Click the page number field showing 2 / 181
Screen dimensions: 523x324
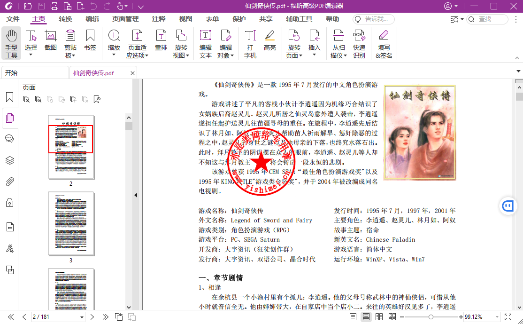(x=58, y=317)
